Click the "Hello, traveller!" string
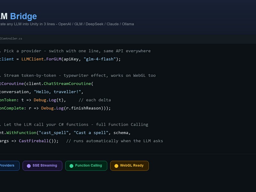The width and height of the screenshot is (256, 192). click(58, 92)
